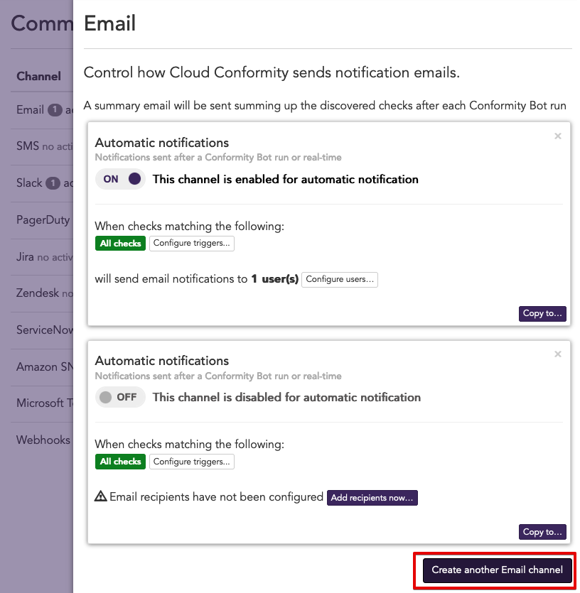Click '1 user(s)' recipient count text
The width and height of the screenshot is (580, 593).
[275, 279]
